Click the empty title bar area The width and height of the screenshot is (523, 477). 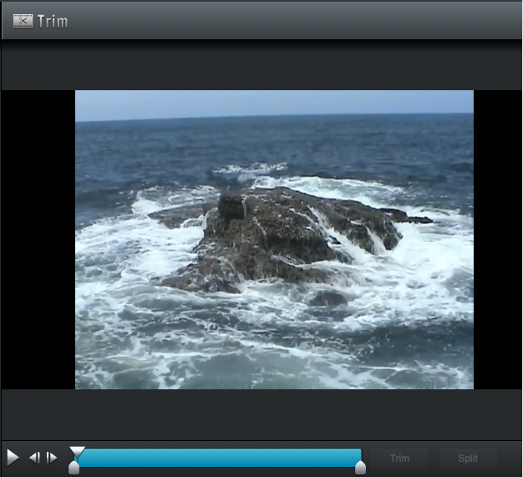pyautogui.click(x=292, y=21)
